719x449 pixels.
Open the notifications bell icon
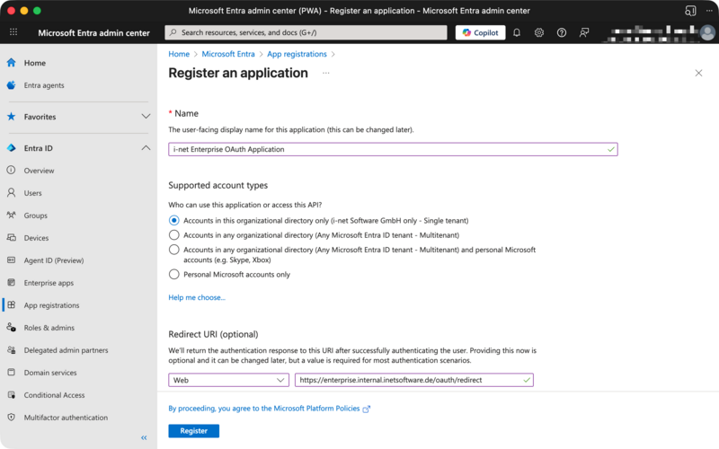click(517, 32)
